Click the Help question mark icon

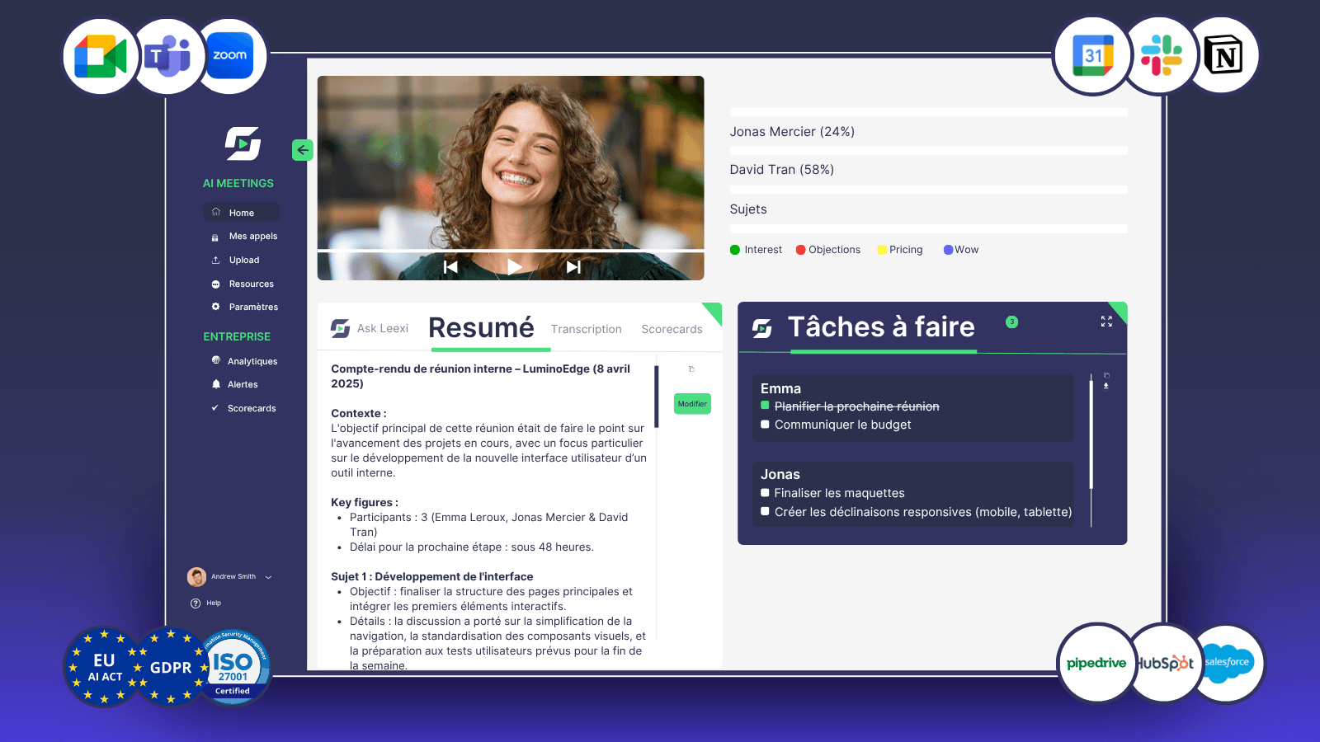(x=196, y=603)
